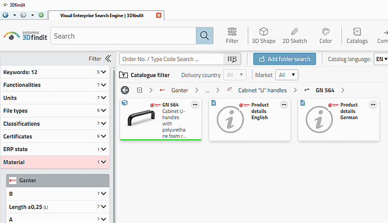Click the Cabinet "U" handles breadcrumb

262,91
